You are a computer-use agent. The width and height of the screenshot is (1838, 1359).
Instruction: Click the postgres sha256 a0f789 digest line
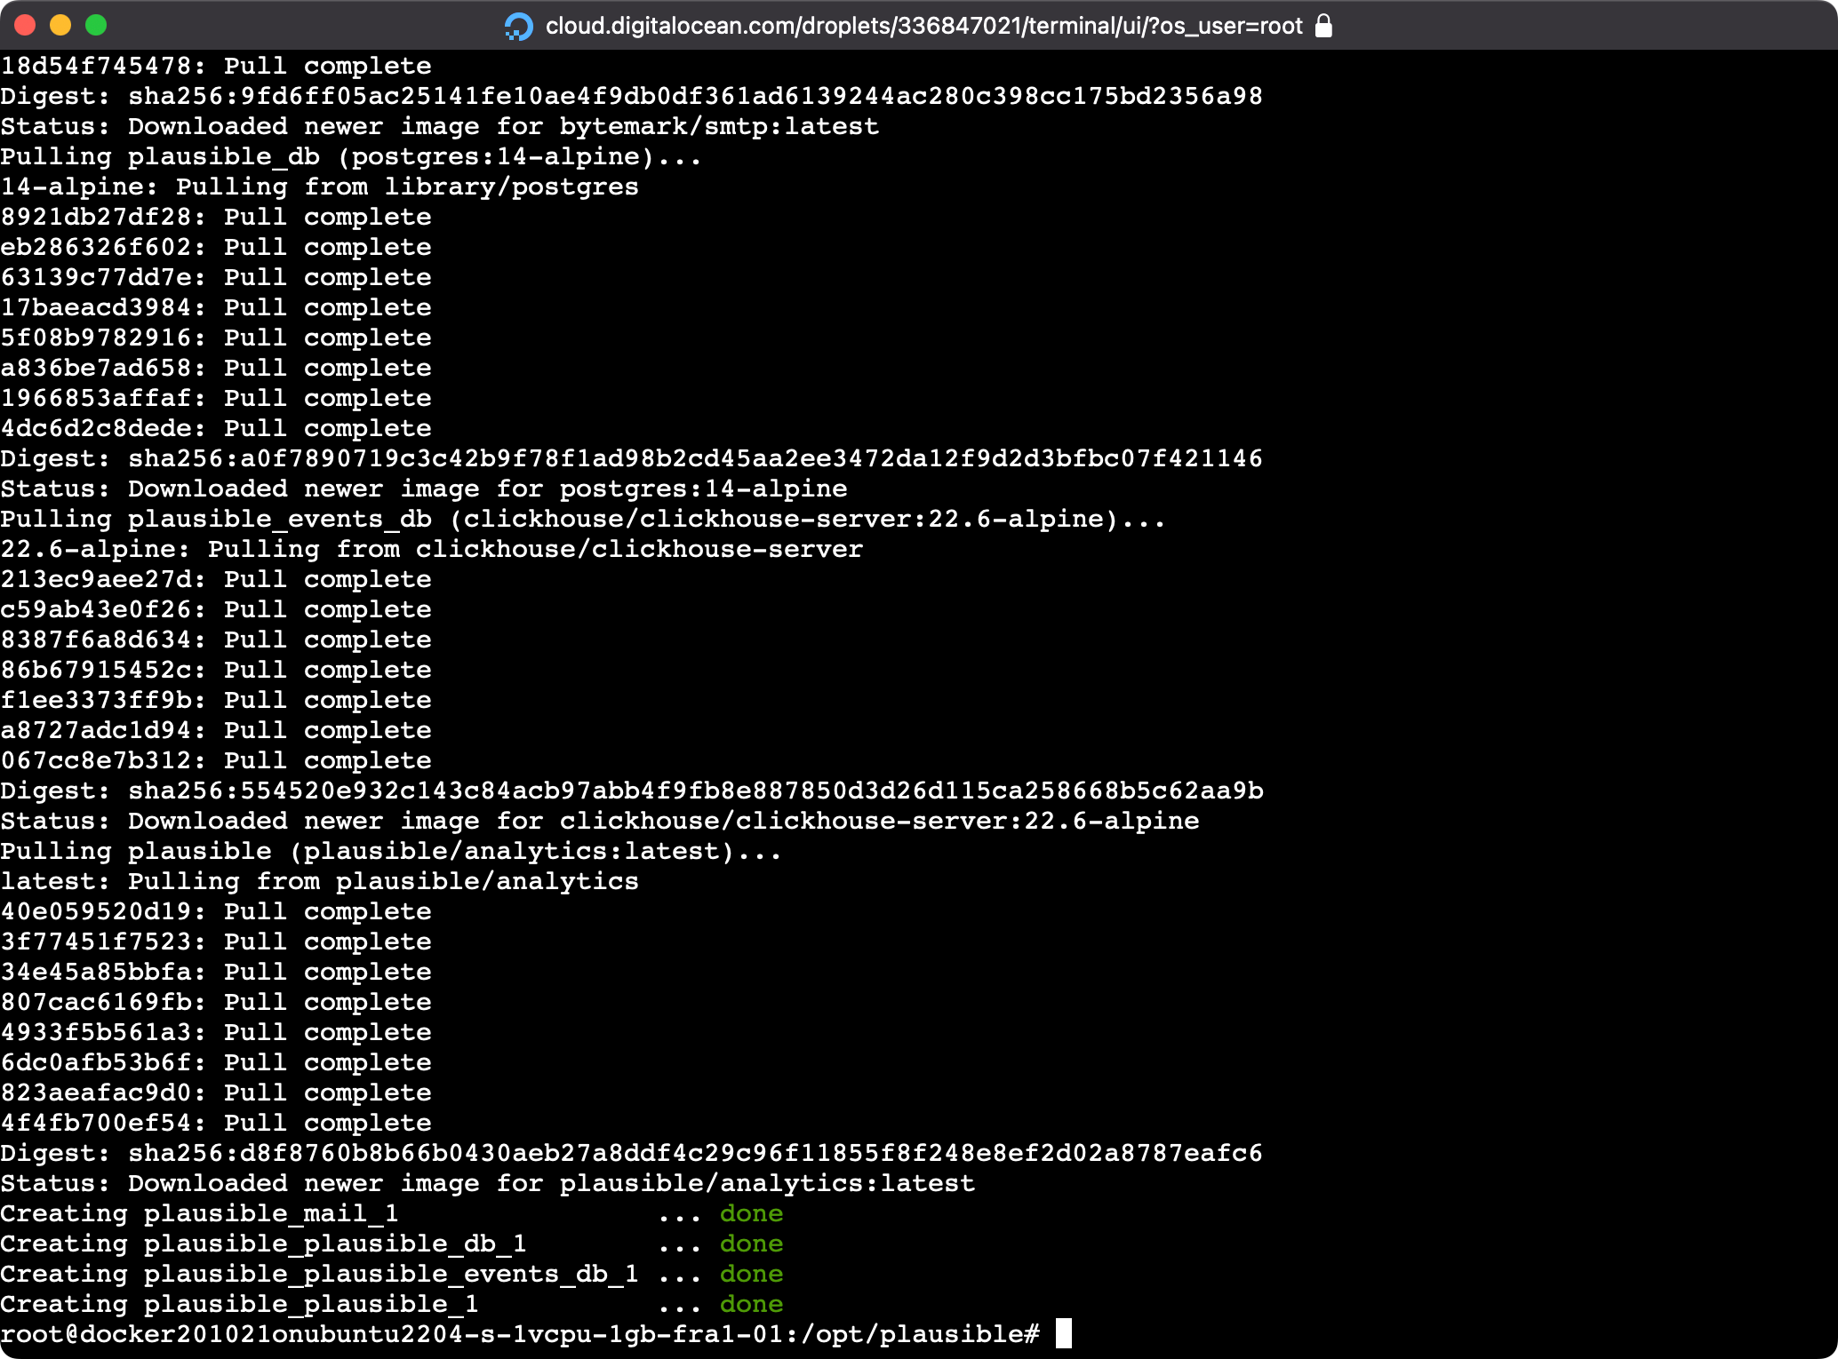click(631, 458)
